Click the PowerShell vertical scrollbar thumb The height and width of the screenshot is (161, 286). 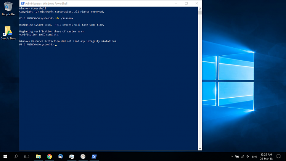[x=200, y=13]
